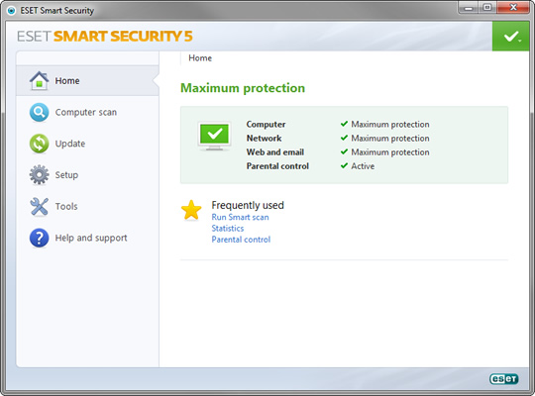Click the Home house icon
Screen dimensions: 535x396
click(39, 81)
